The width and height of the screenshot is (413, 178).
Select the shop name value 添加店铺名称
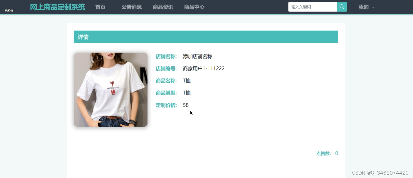click(x=198, y=57)
